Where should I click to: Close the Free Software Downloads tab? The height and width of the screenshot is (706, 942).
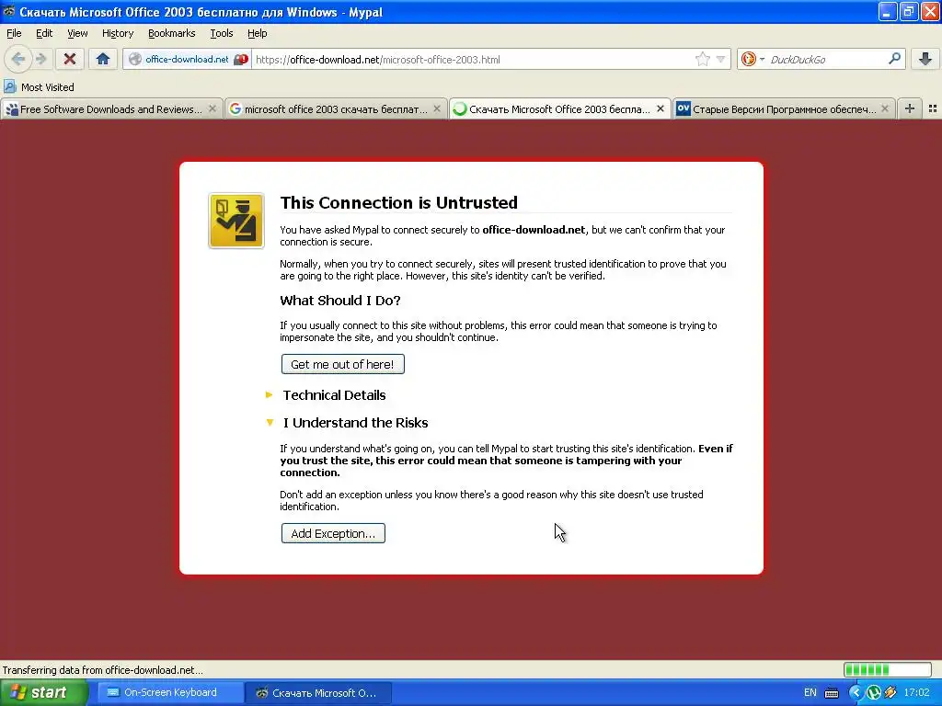click(213, 108)
